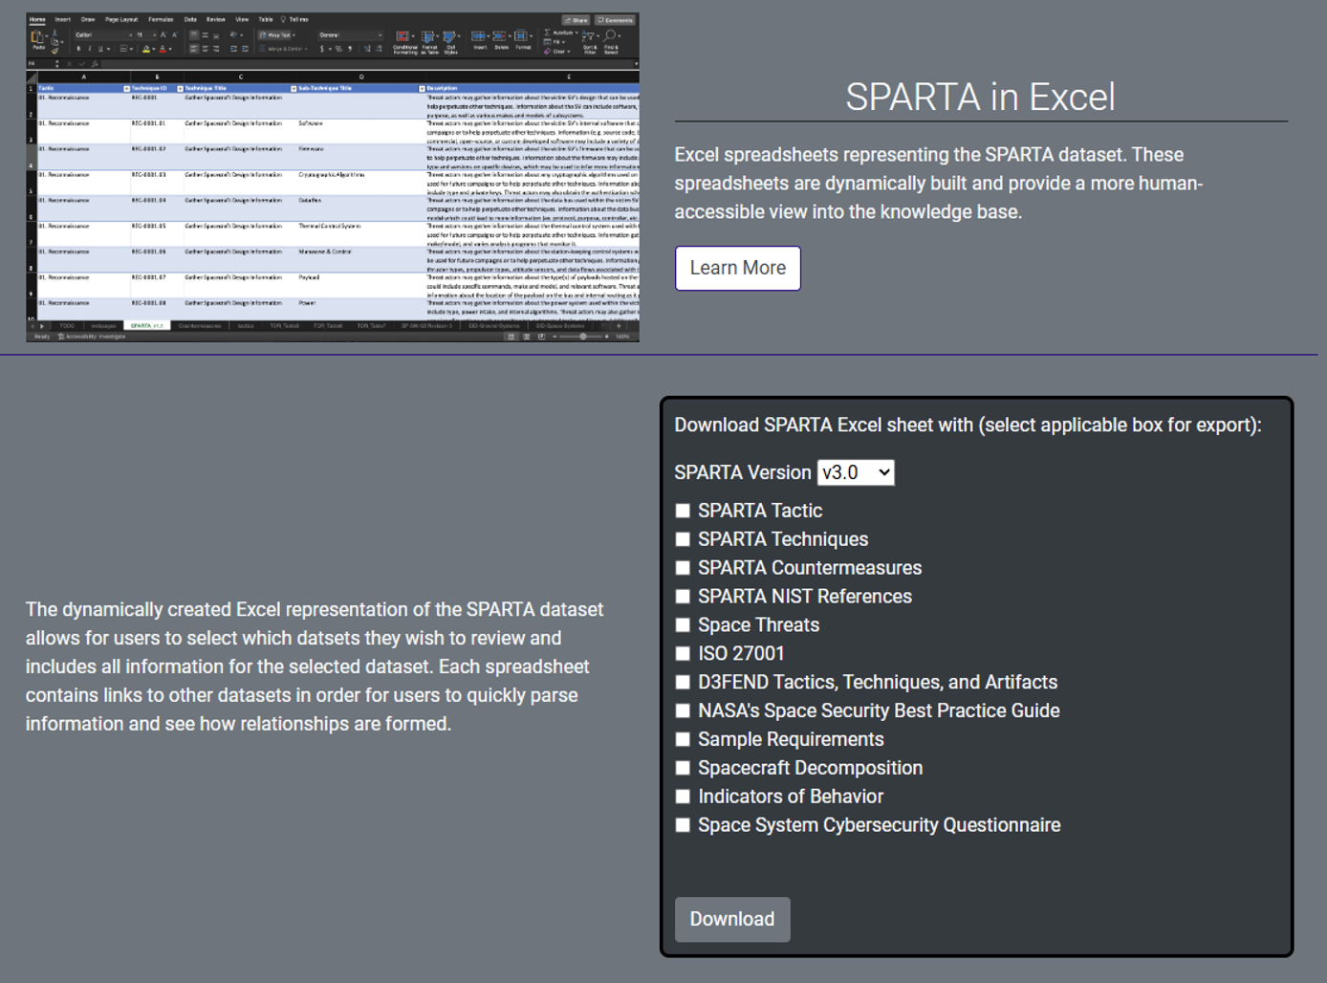Click the Share button in Excel image

pyautogui.click(x=576, y=20)
